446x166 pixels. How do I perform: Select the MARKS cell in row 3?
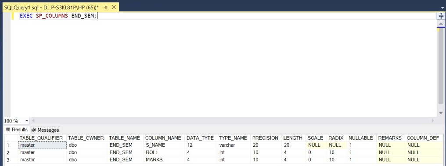click(164, 160)
